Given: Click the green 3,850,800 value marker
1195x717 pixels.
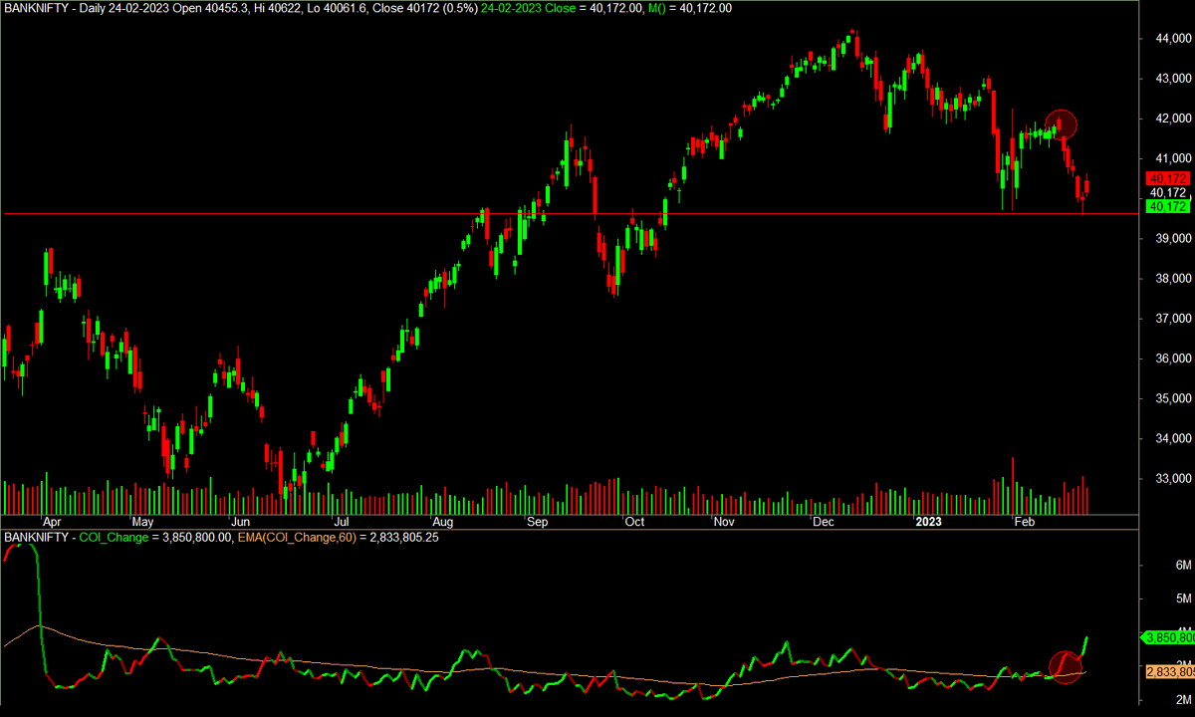Looking at the screenshot, I should pyautogui.click(x=1169, y=637).
